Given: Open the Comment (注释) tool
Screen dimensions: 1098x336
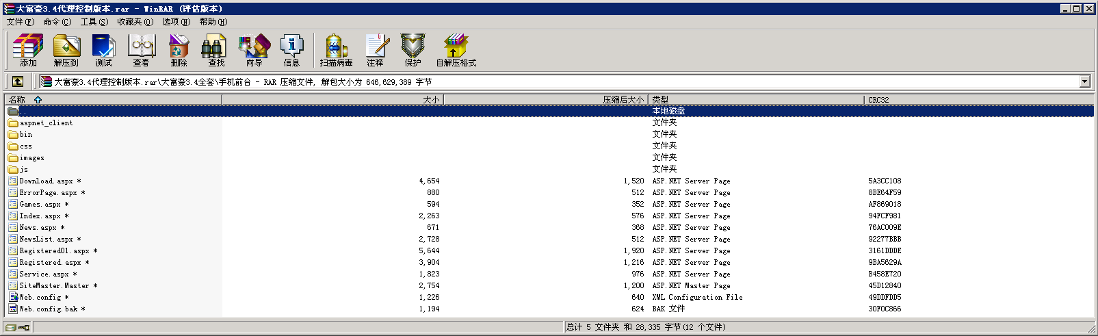Looking at the screenshot, I should (375, 51).
